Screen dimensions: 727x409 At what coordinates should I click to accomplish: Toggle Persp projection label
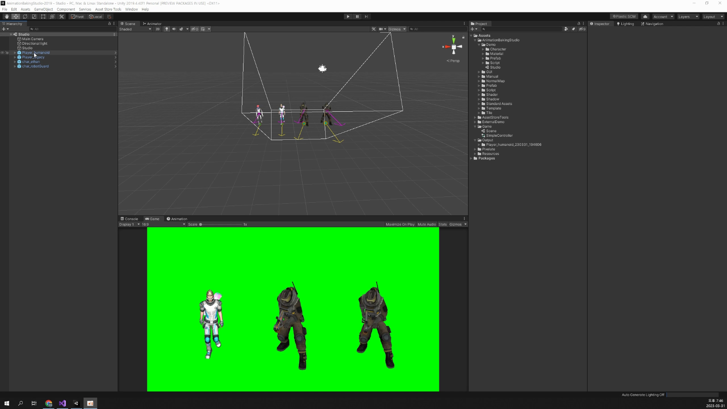pyautogui.click(x=453, y=61)
